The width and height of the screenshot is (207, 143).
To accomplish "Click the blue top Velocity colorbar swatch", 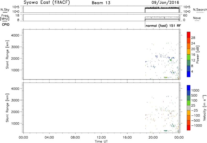I will [189, 88].
